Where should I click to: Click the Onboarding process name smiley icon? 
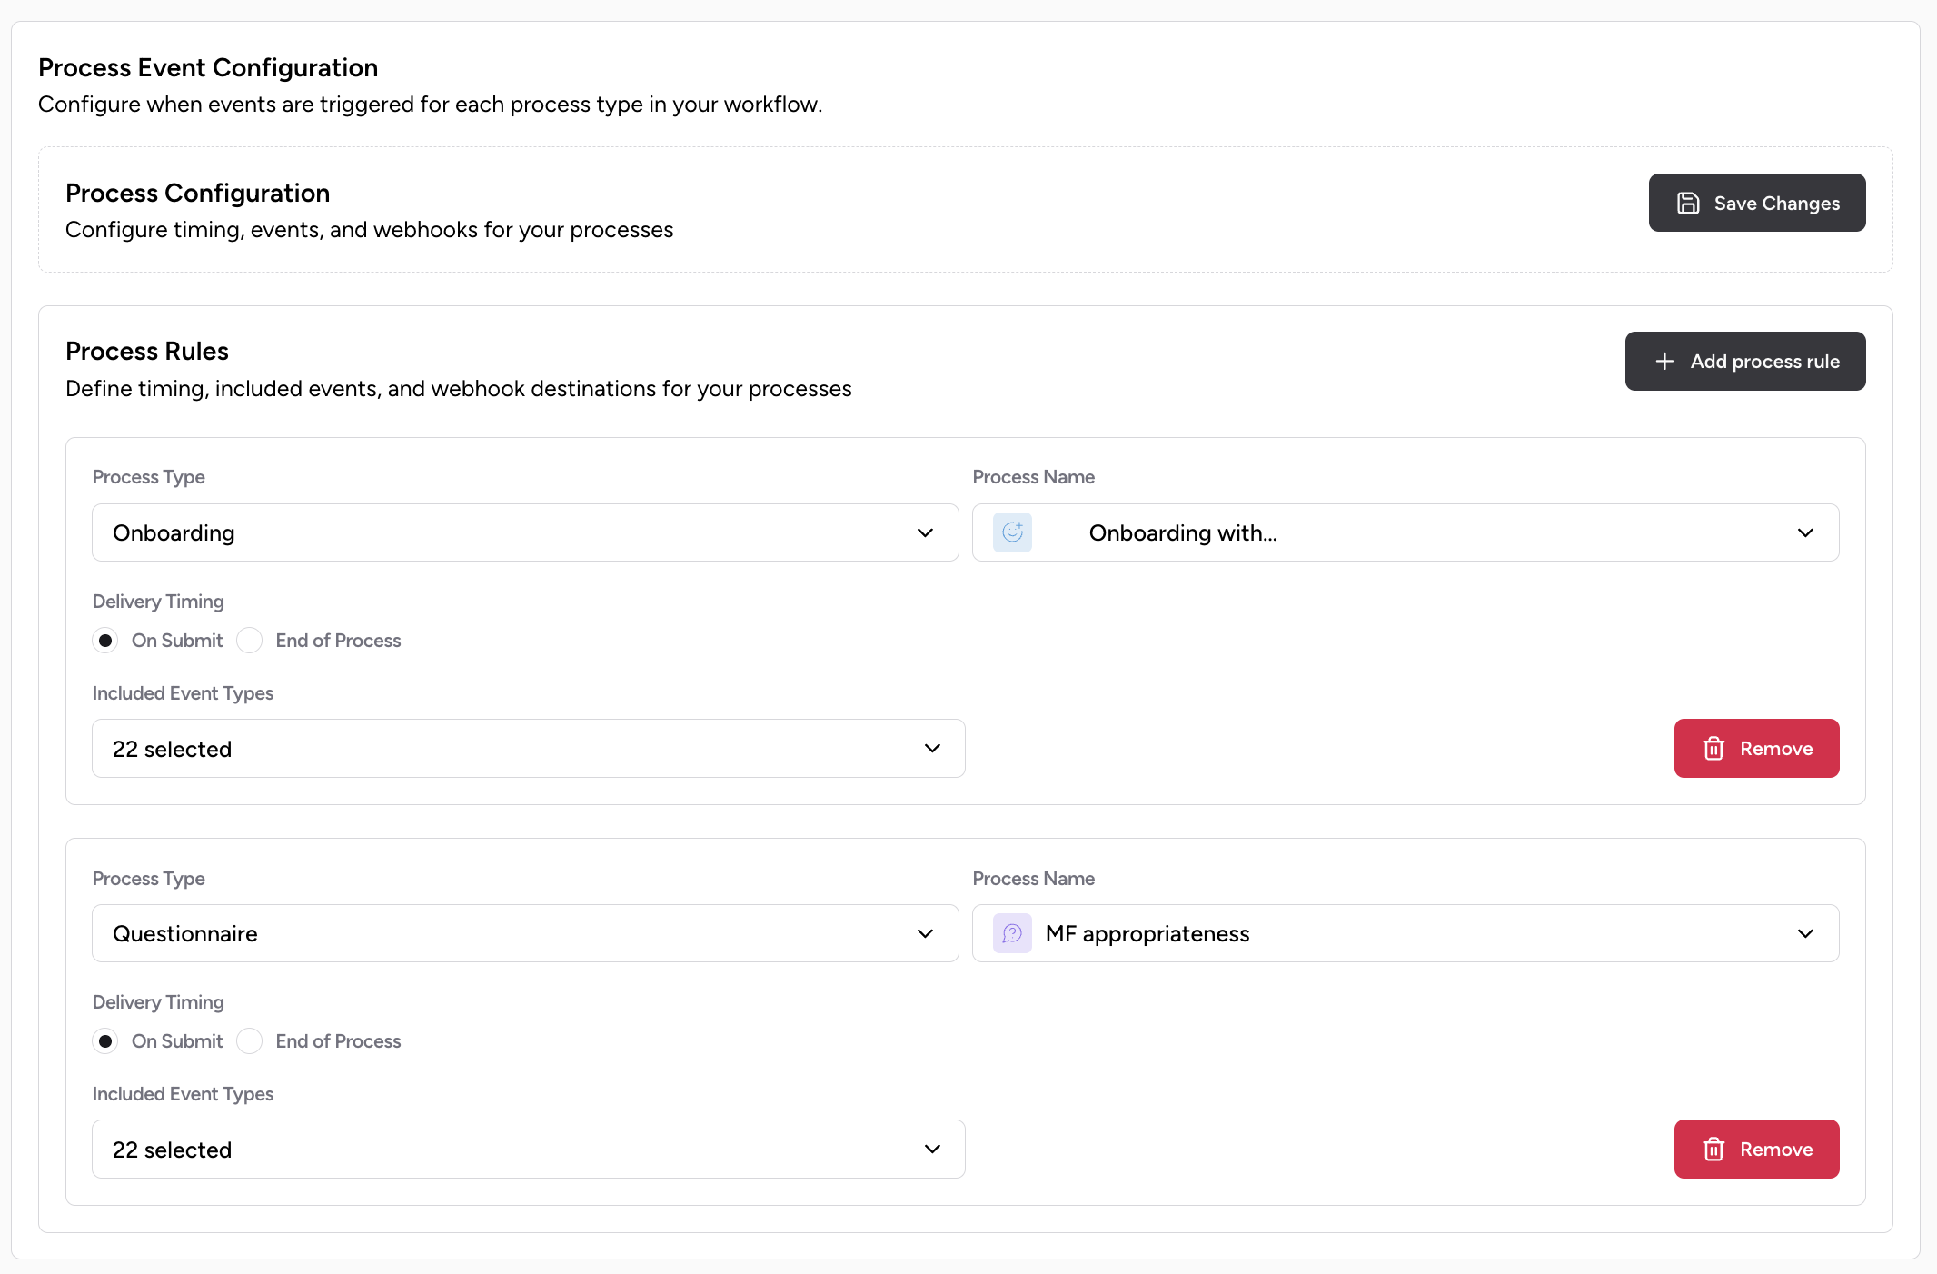(x=1012, y=532)
